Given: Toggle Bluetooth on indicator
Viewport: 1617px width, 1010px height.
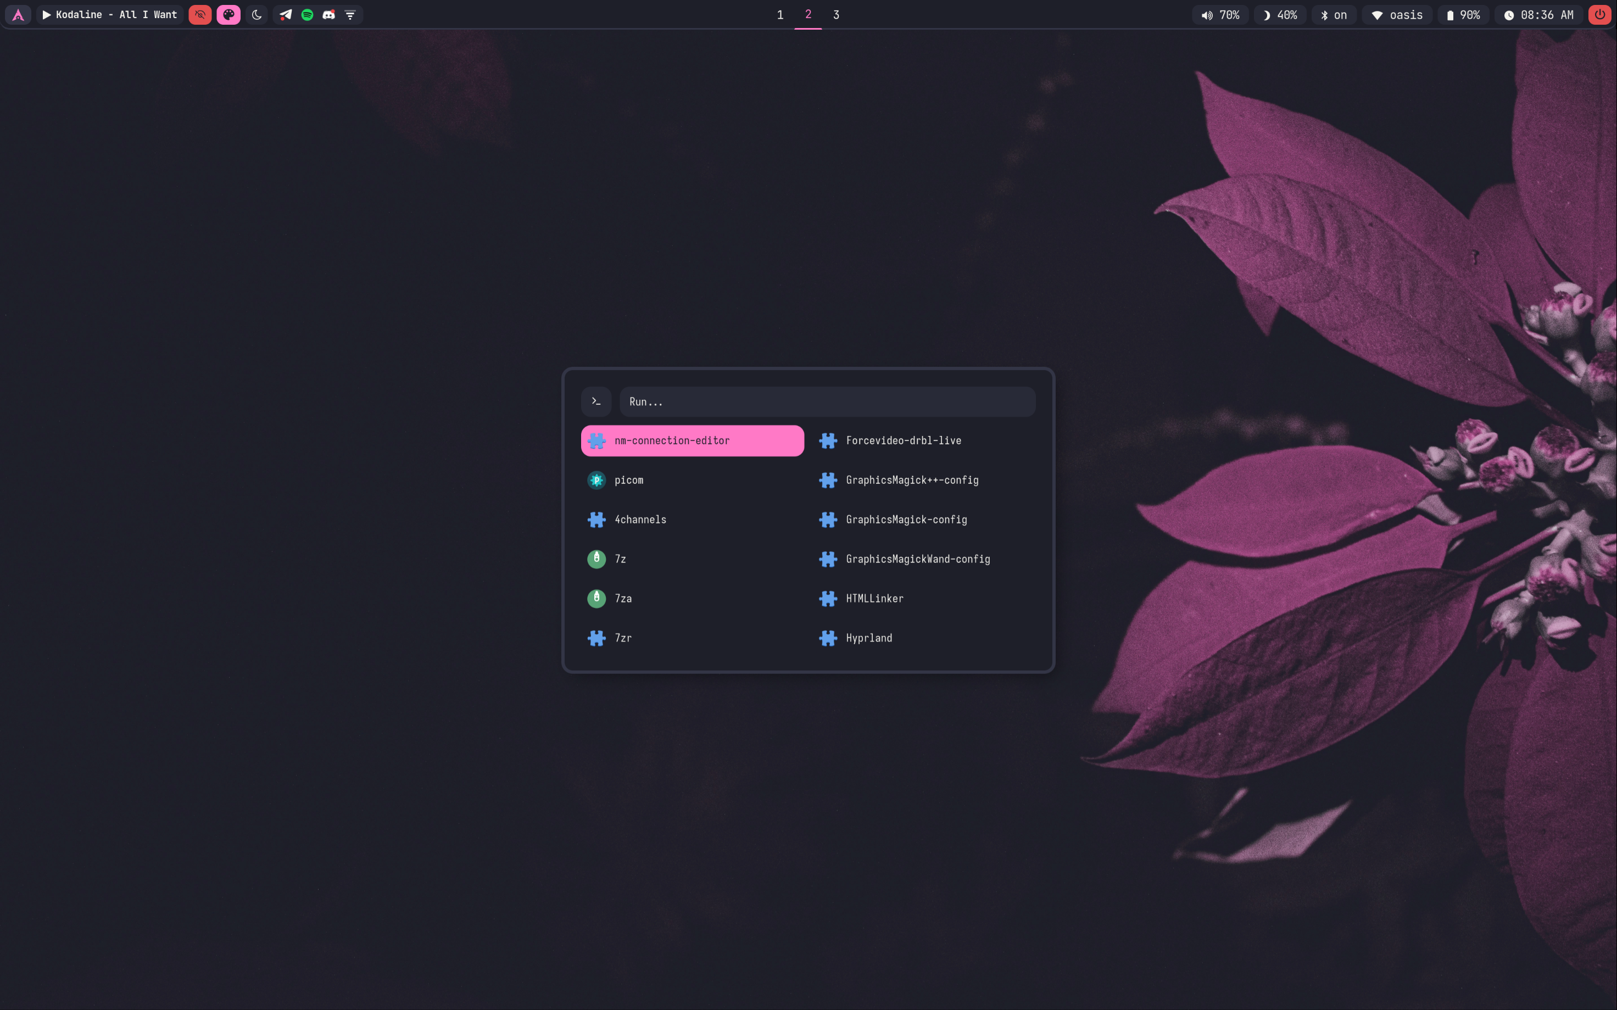Looking at the screenshot, I should 1333,15.
